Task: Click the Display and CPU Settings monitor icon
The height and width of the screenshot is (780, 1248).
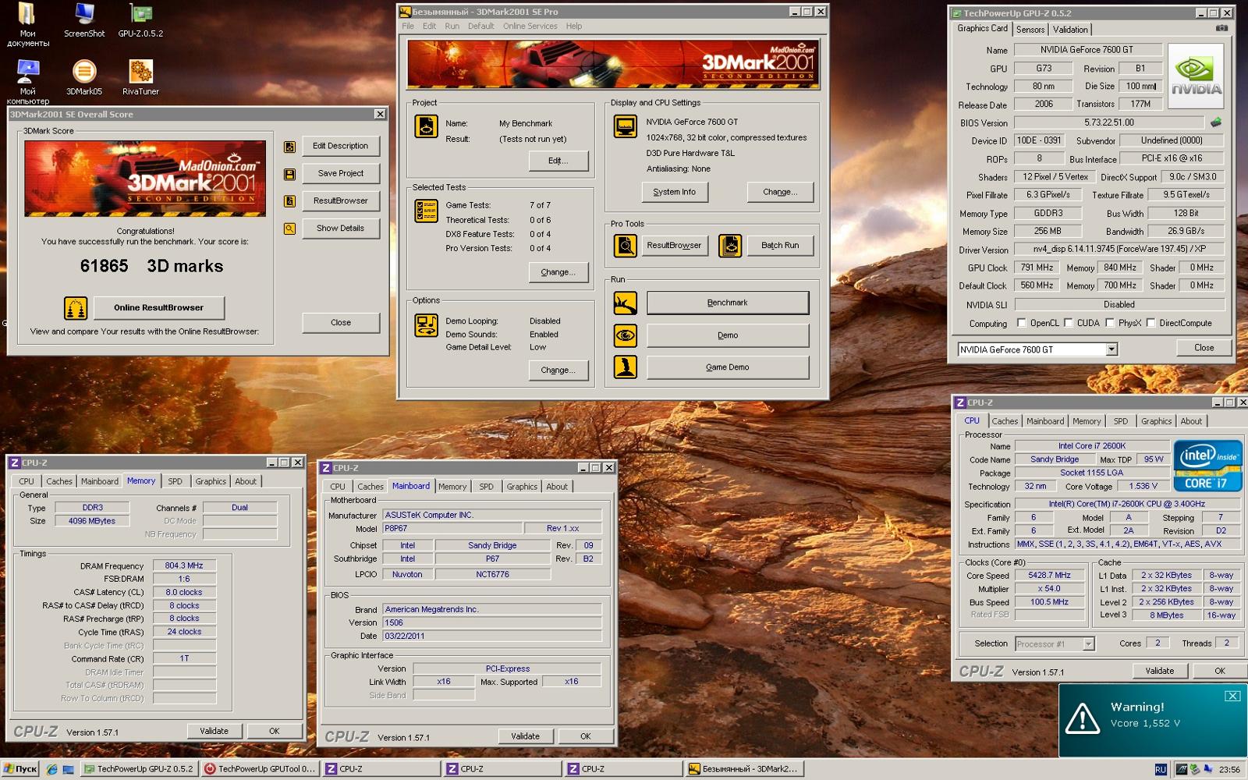Action: tap(626, 126)
